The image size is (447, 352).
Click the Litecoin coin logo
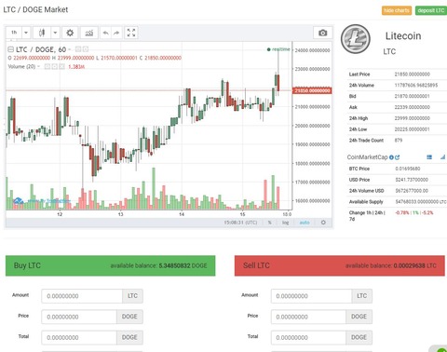[356, 39]
